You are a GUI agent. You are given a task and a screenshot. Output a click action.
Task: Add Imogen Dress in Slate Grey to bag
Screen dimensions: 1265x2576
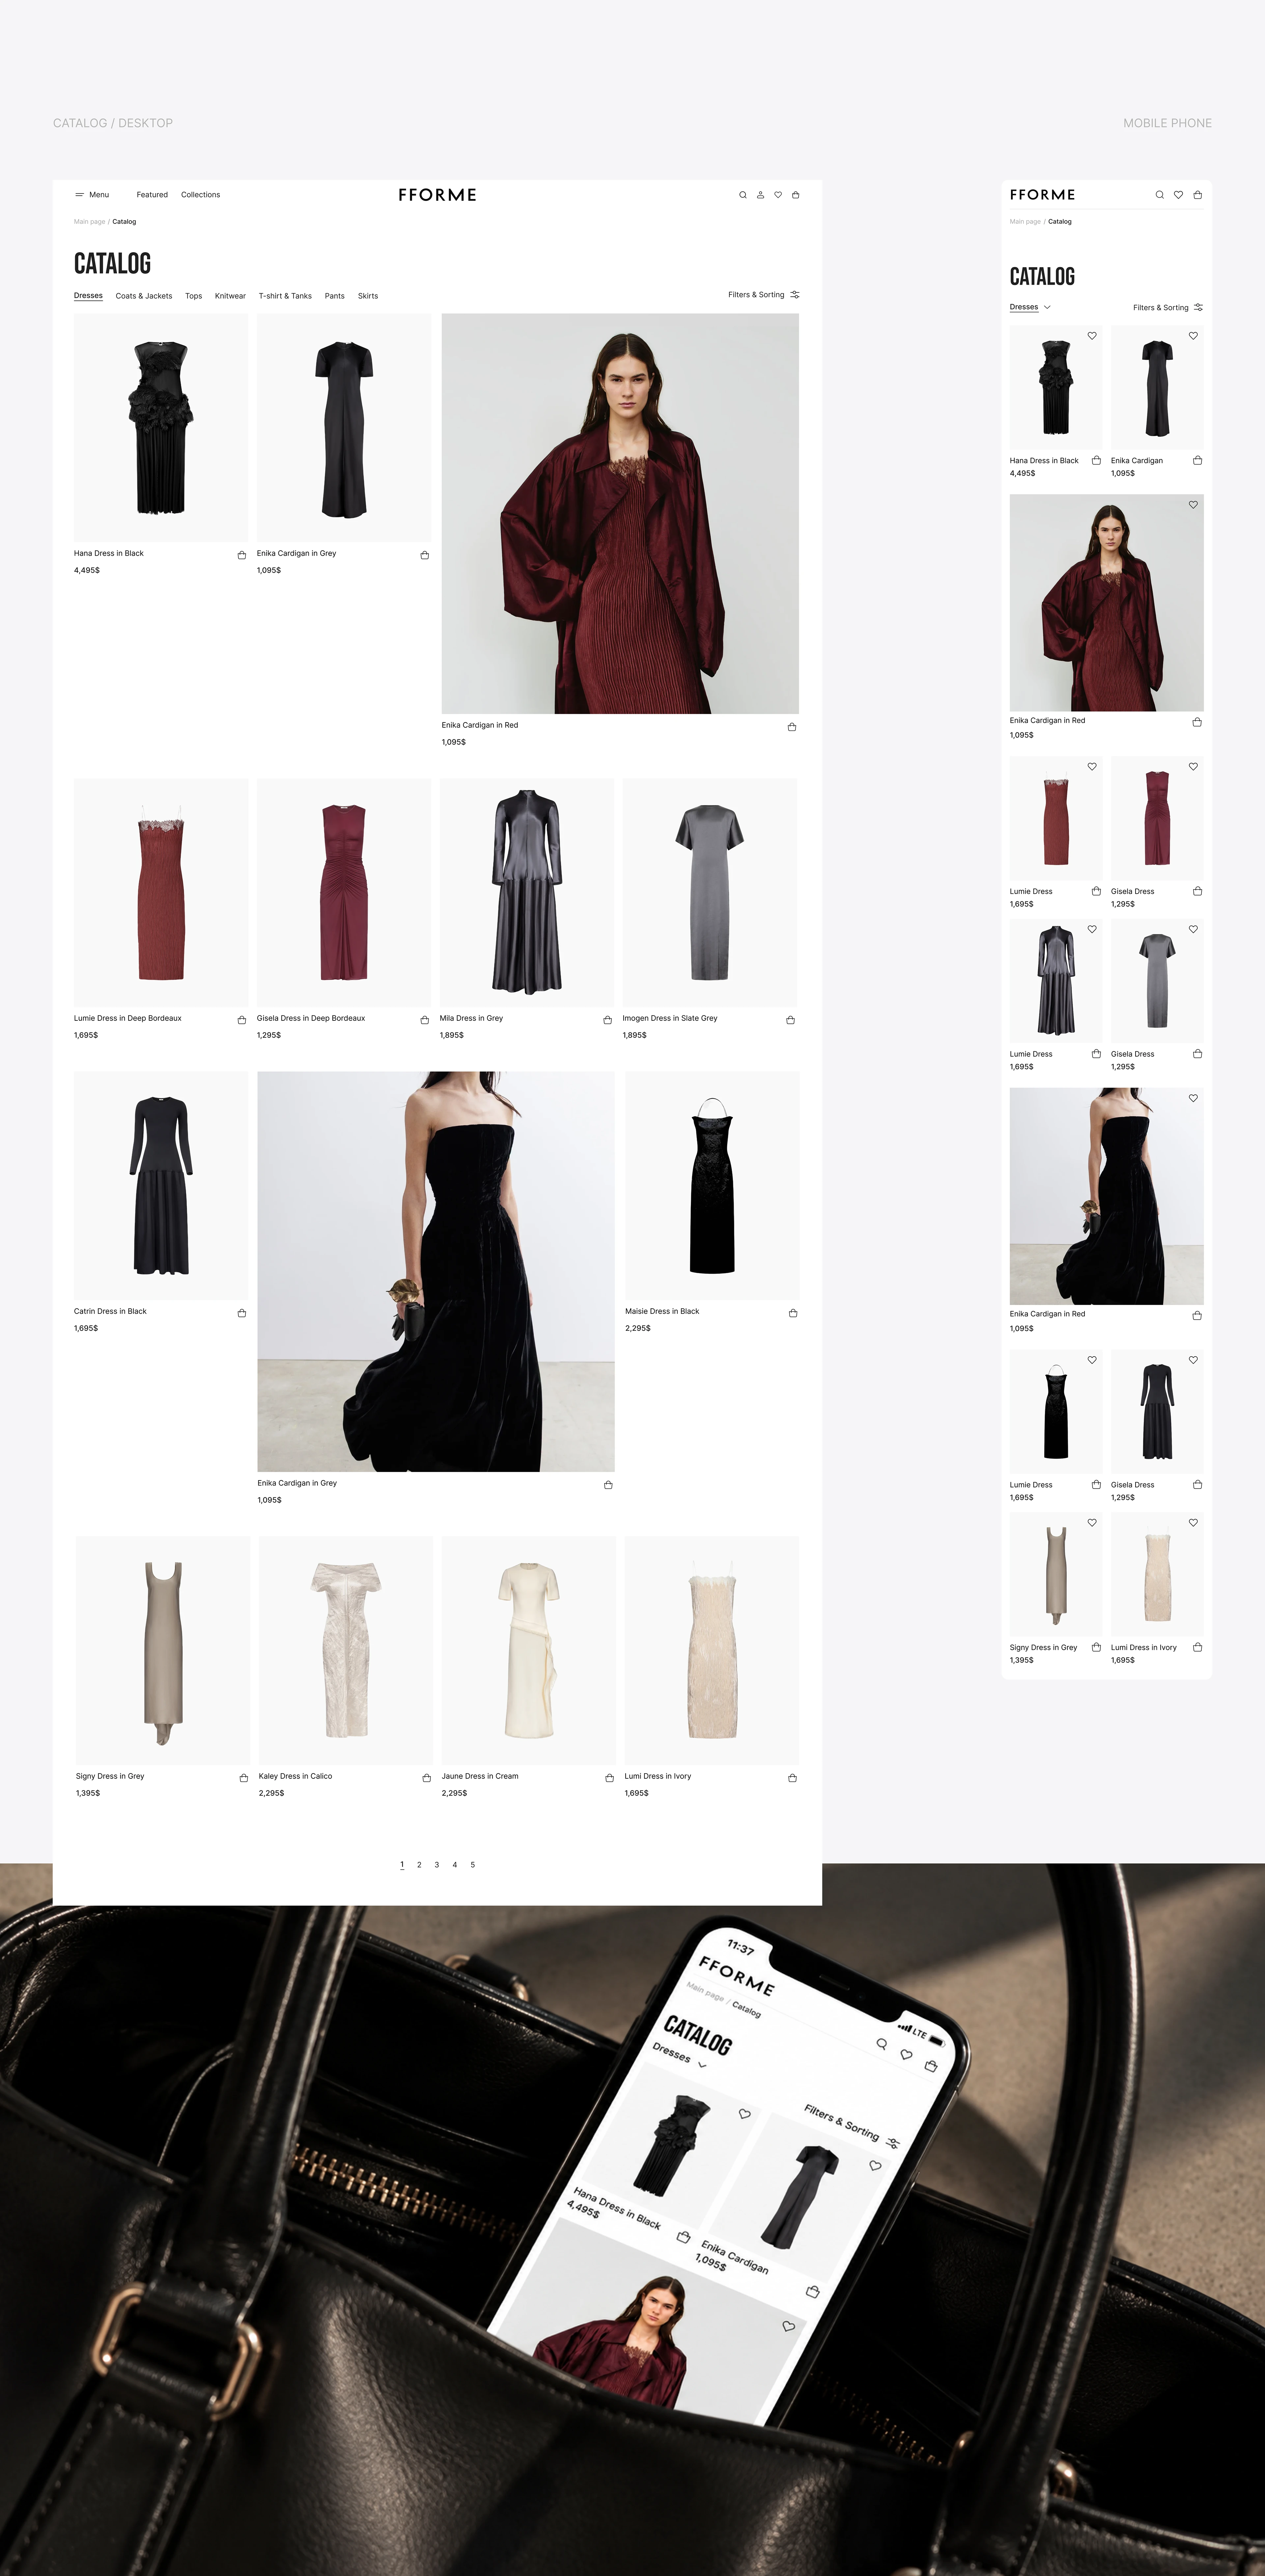pos(790,1020)
